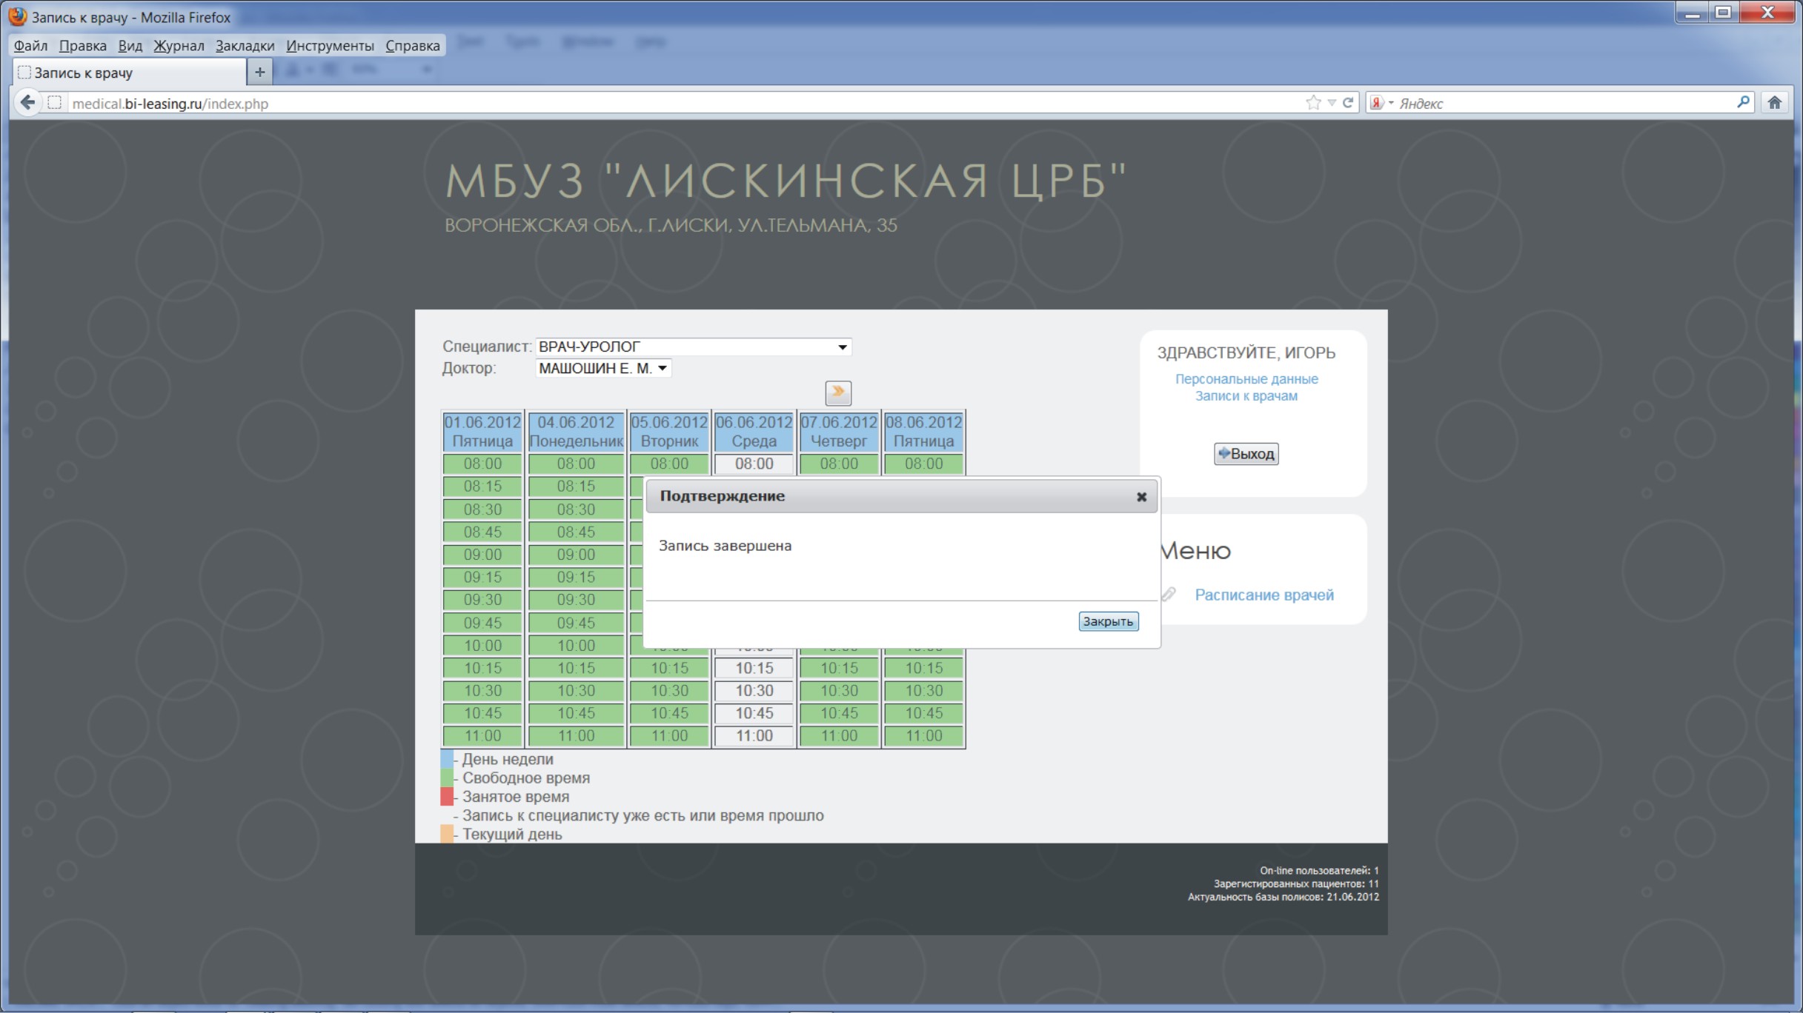Select 11:00 slot on 07.06.2012 Четверг
Screen dimensions: 1803x1013
click(x=839, y=735)
